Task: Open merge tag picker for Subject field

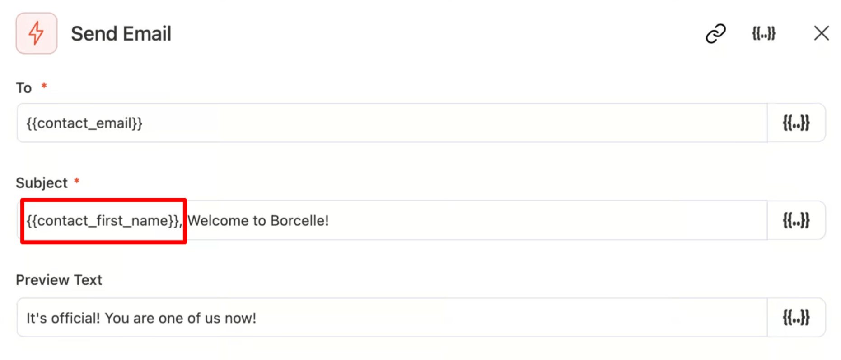Action: (796, 220)
